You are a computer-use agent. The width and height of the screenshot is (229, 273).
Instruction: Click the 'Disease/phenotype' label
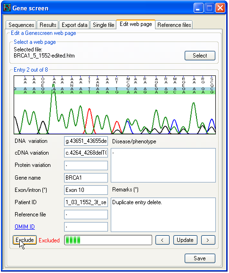(134, 141)
